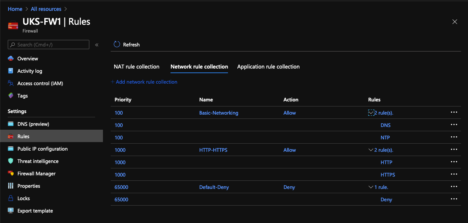Open the Export template icon
The width and height of the screenshot is (468, 223).
(11, 211)
